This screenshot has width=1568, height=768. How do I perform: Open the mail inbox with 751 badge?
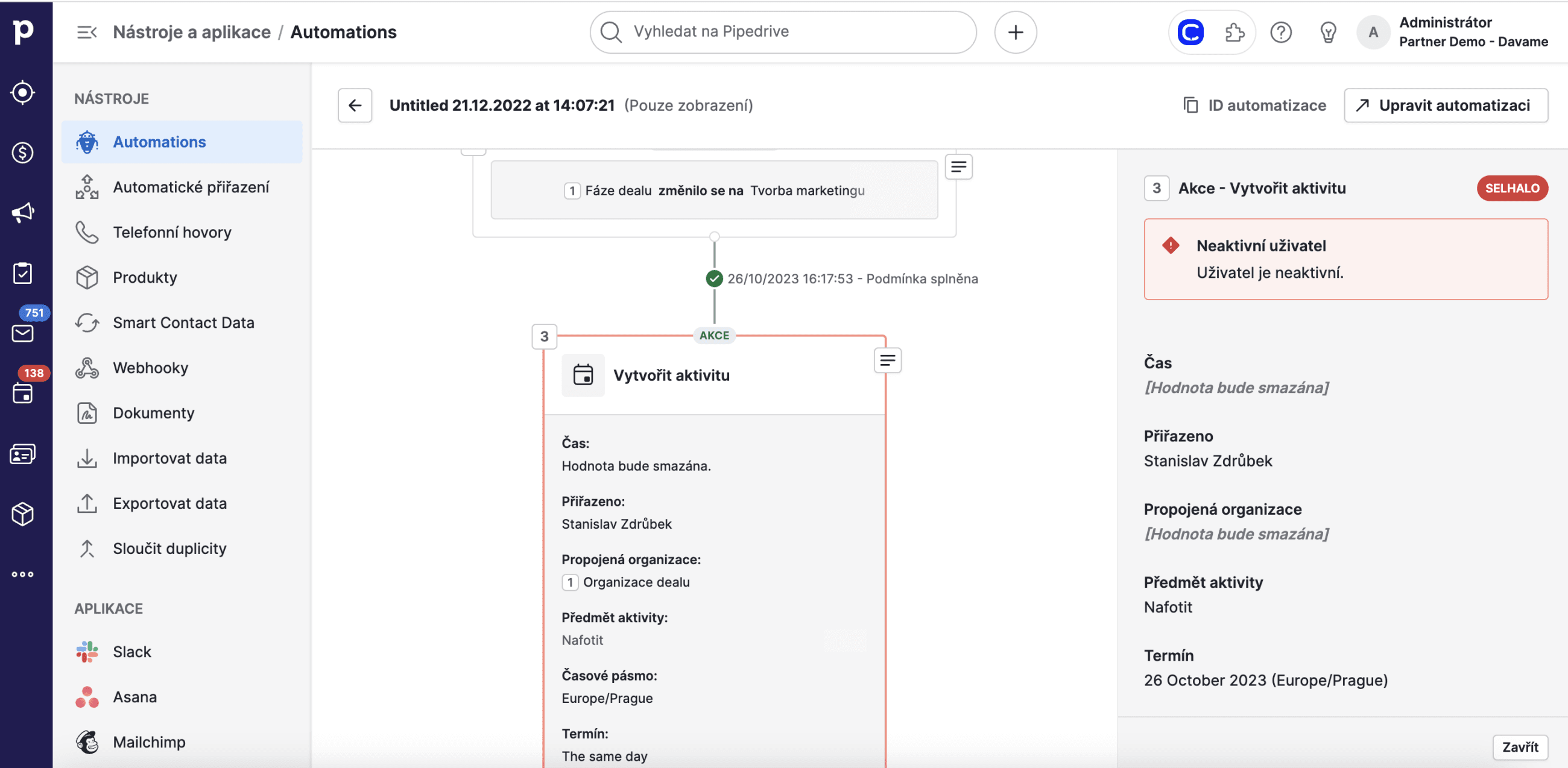click(x=22, y=333)
